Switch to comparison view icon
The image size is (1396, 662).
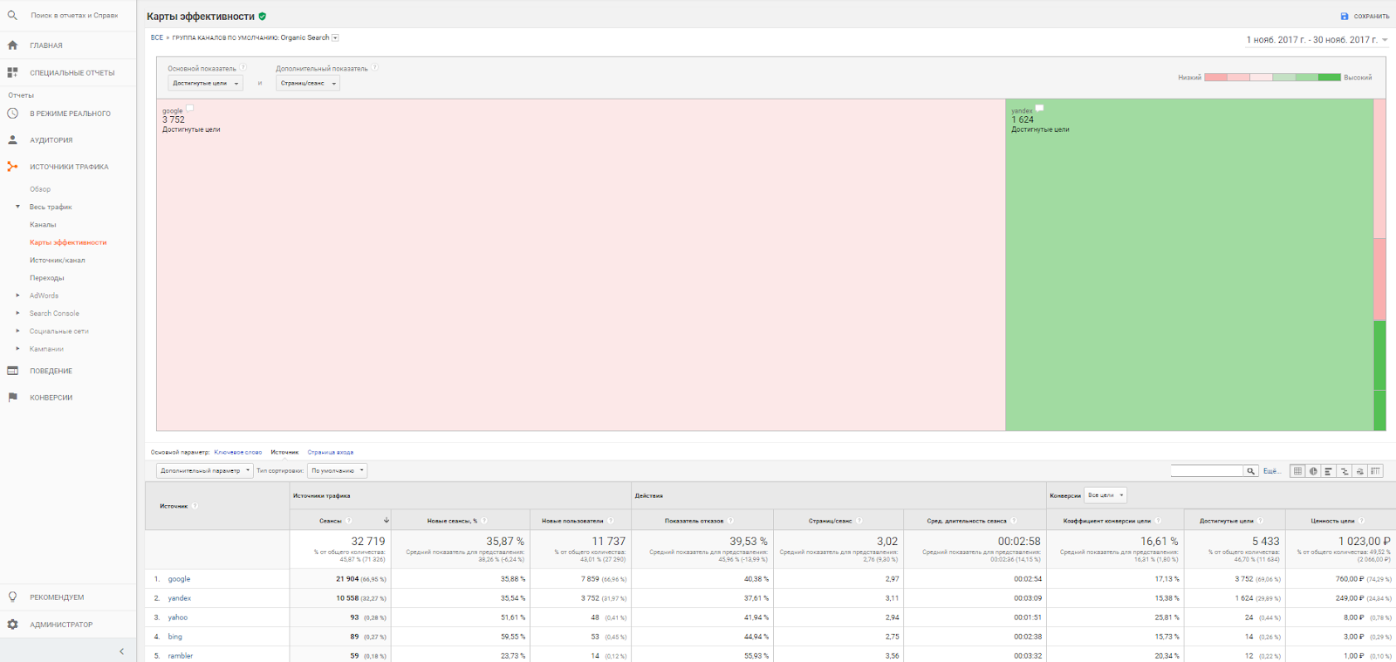pyautogui.click(x=1345, y=471)
